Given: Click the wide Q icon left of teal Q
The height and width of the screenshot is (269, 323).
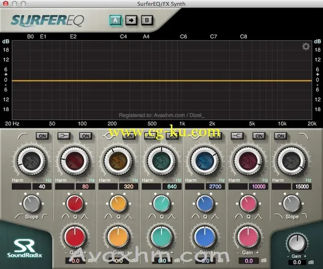Looking at the screenshot, I should 153,216.
